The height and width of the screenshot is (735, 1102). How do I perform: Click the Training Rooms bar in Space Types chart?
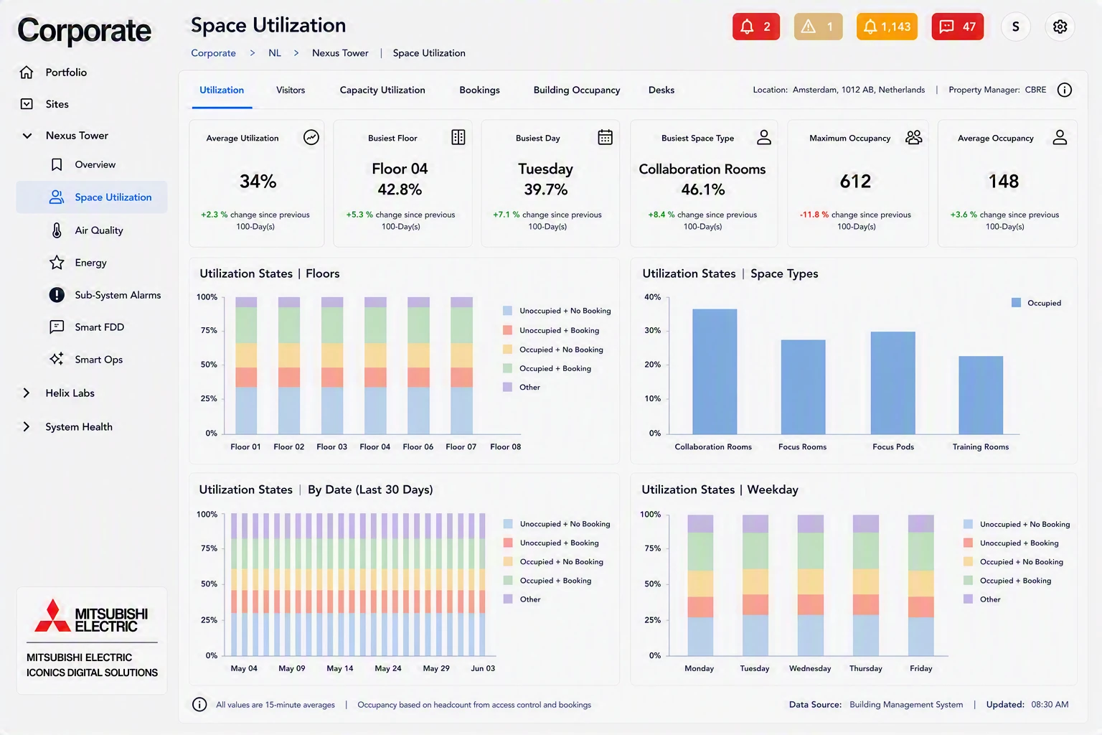coord(981,395)
